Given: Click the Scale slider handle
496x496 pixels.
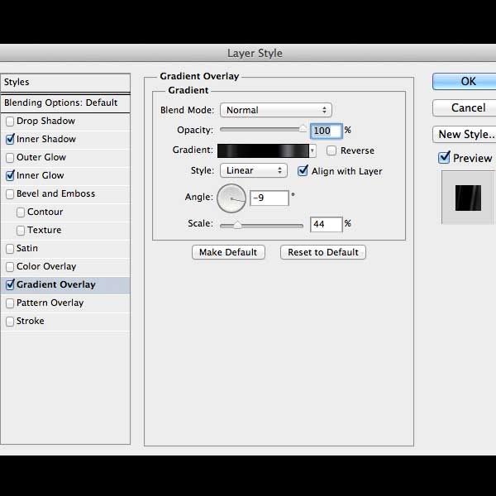Looking at the screenshot, I should [x=237, y=225].
